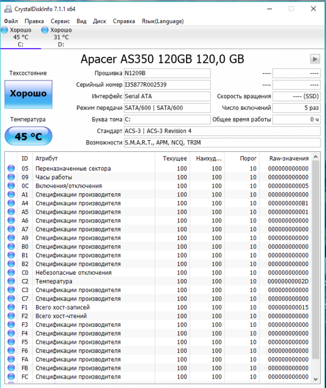Open the Файл menu
Screen dimensions: 326x388
pyautogui.click(x=11, y=22)
